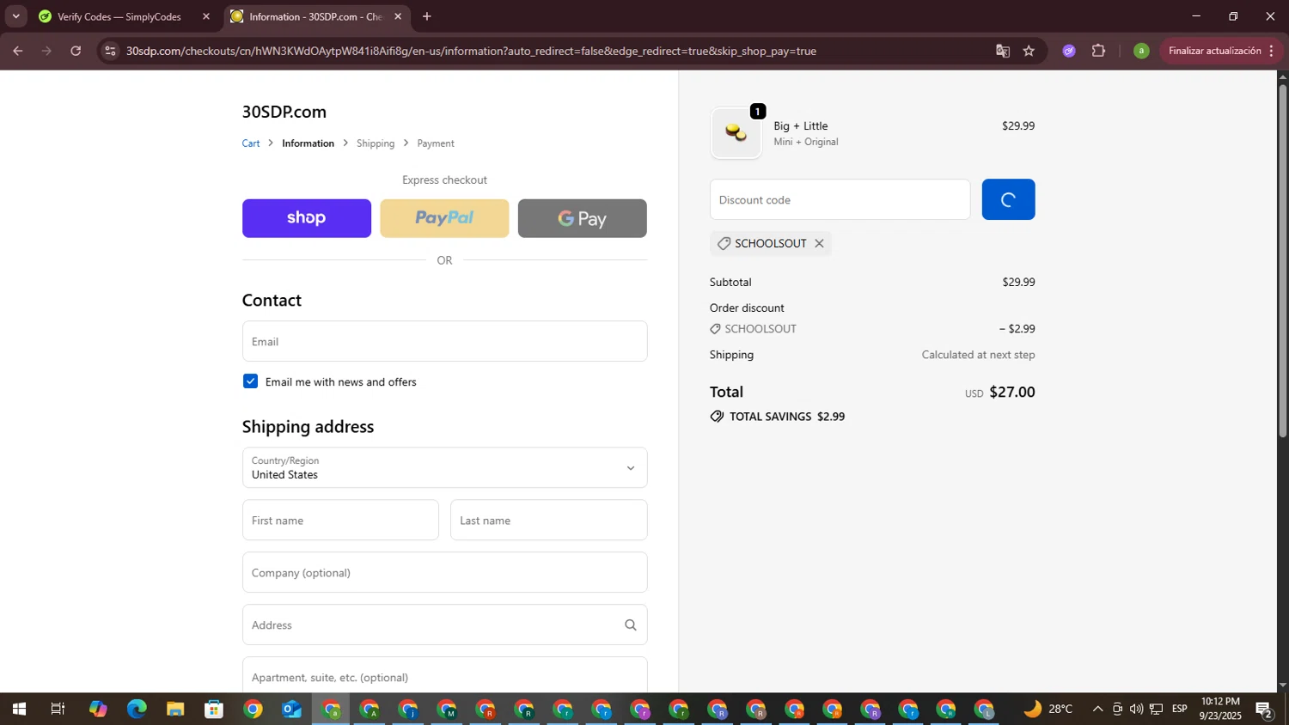This screenshot has height=725, width=1289.
Task: Click the ESP language indicator
Action: (1179, 709)
